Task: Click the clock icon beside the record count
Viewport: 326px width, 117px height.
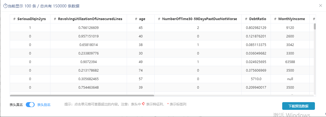Action: (6, 6)
